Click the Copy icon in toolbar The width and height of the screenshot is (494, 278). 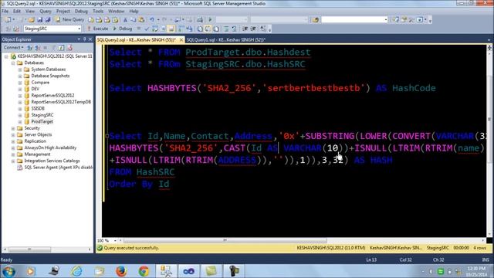[x=134, y=20]
